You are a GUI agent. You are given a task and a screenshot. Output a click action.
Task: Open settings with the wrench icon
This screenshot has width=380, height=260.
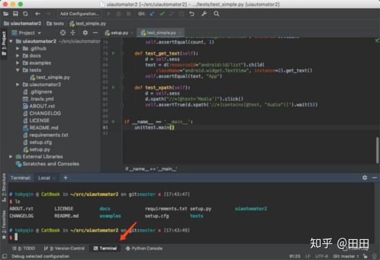[x=204, y=14]
